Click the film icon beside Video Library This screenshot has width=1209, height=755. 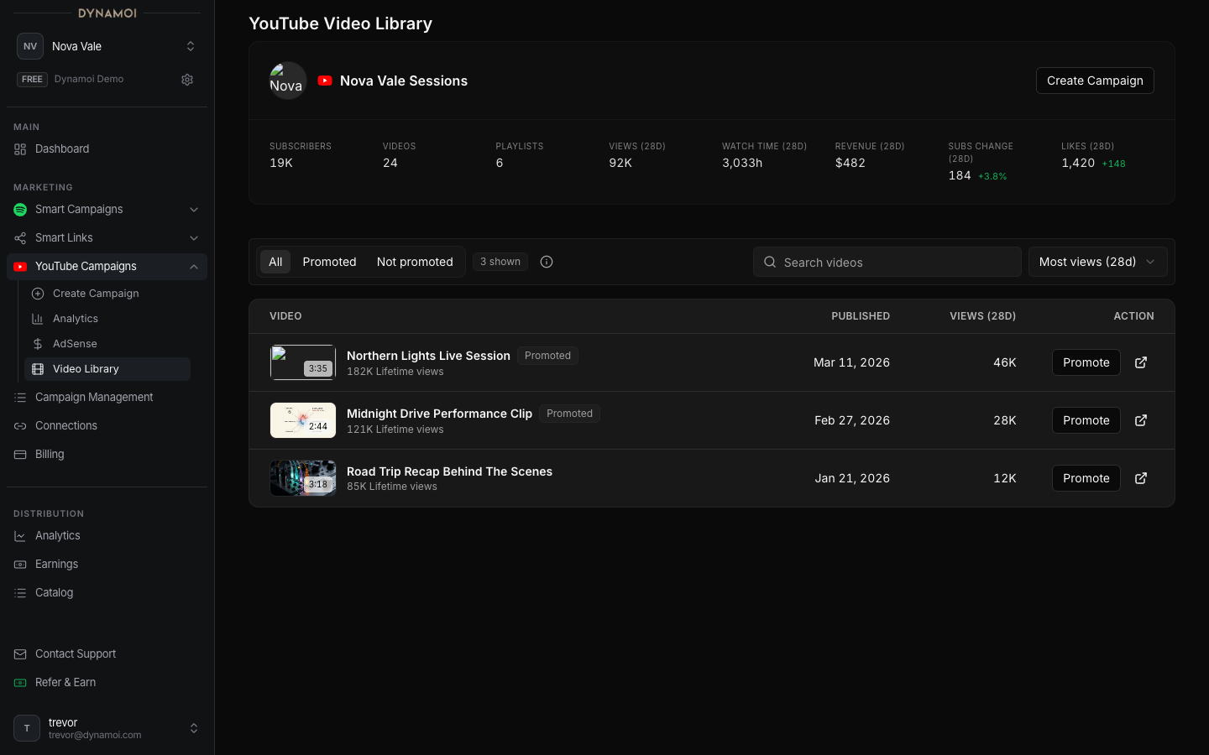(x=38, y=369)
